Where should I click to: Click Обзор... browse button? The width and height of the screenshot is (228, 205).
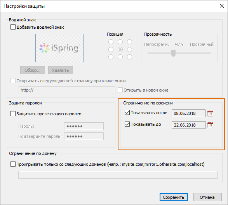coord(33,70)
